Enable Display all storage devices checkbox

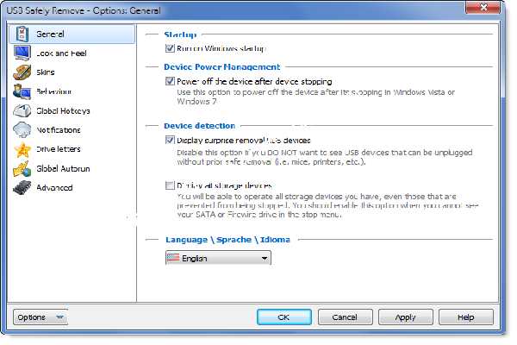170,185
